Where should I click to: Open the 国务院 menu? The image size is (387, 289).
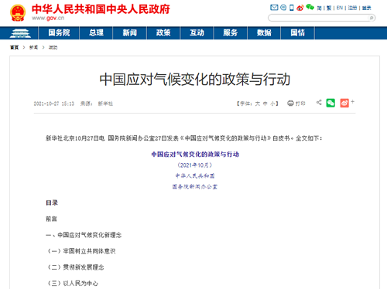(59, 32)
